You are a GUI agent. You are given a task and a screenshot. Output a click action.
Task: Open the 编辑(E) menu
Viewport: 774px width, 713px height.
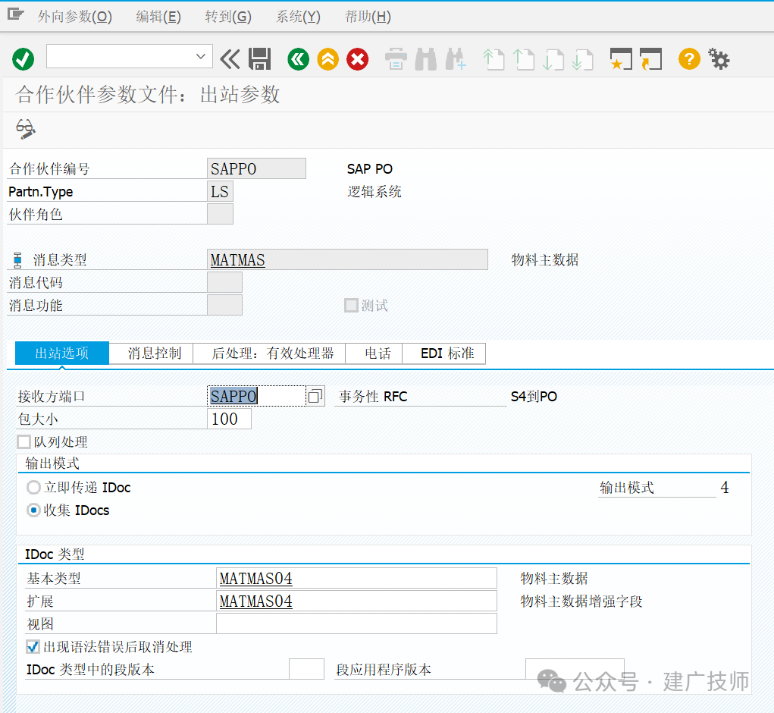tap(158, 17)
